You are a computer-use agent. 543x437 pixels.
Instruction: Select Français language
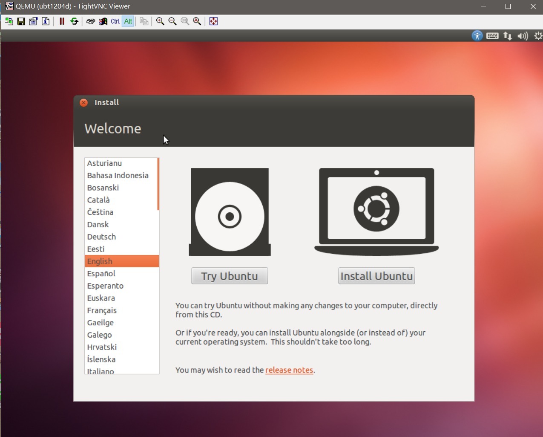pos(121,310)
